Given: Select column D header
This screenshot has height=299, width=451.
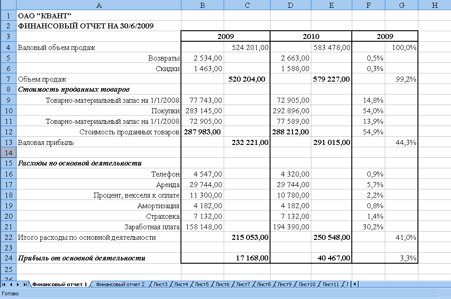Looking at the screenshot, I should click(291, 5).
